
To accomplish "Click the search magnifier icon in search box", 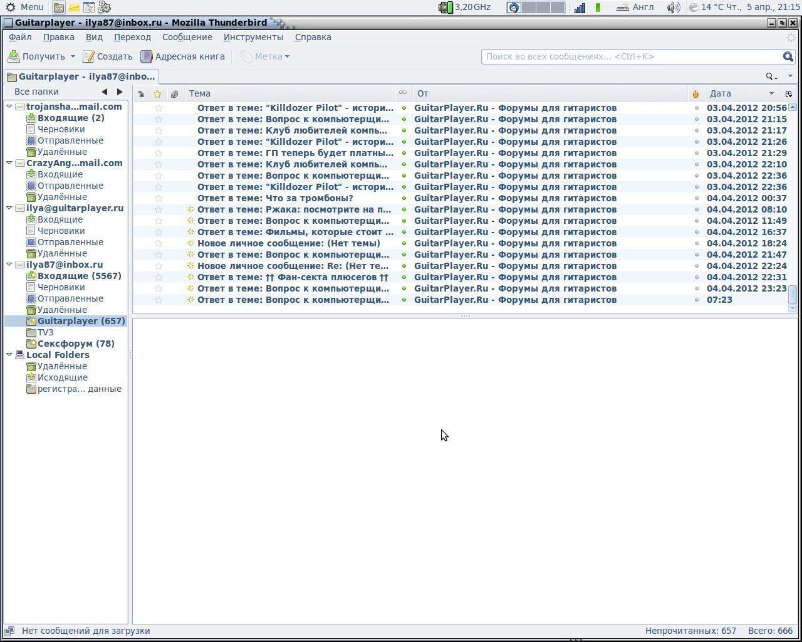I will 788,57.
